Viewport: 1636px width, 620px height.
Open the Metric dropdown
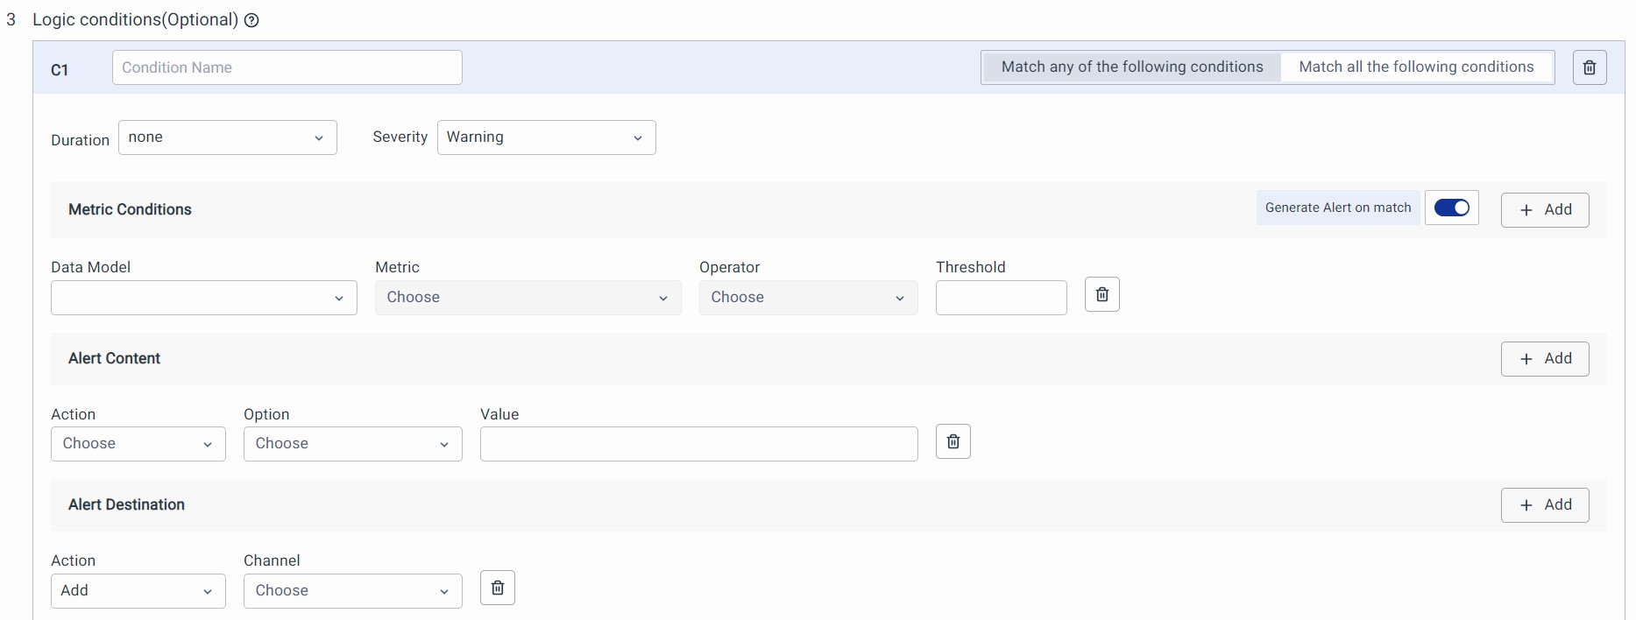click(528, 298)
